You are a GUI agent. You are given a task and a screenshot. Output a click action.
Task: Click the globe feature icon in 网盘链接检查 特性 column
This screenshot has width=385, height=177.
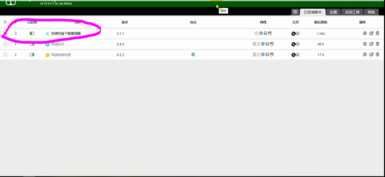coord(263,54)
